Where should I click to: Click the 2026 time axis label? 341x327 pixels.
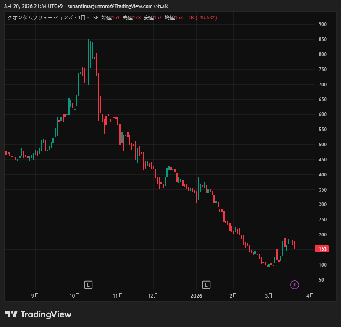click(196, 296)
